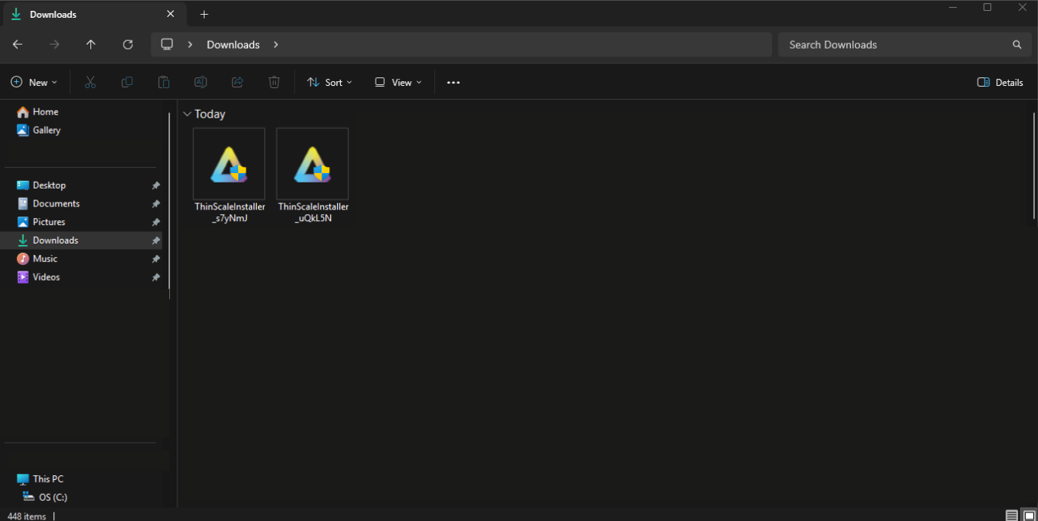
Task: Open the View dropdown menu
Action: point(398,82)
